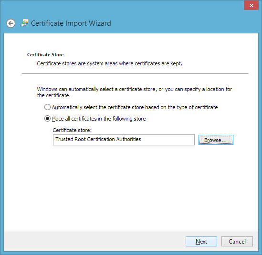Click the 'Certificate store:' label
This screenshot has width=262, height=255.
point(72,130)
